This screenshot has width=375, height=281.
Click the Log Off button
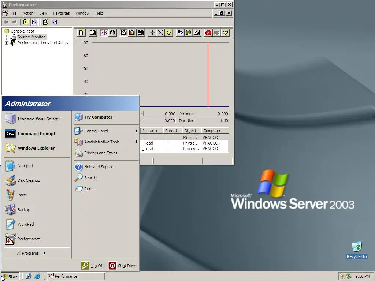point(93,266)
